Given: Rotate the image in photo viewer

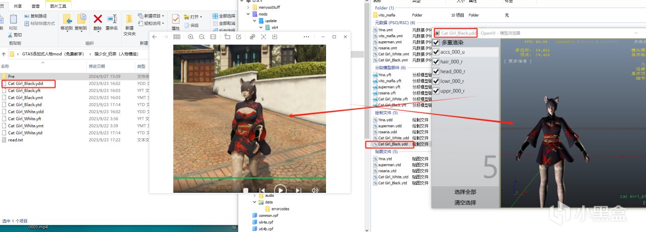Looking at the screenshot, I should [228, 37].
